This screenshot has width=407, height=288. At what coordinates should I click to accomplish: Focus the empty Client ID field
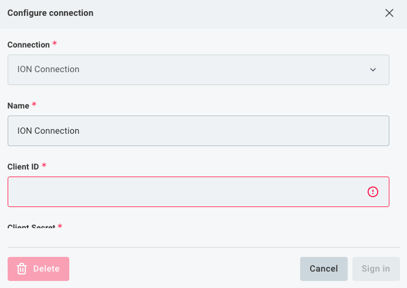pyautogui.click(x=182, y=192)
